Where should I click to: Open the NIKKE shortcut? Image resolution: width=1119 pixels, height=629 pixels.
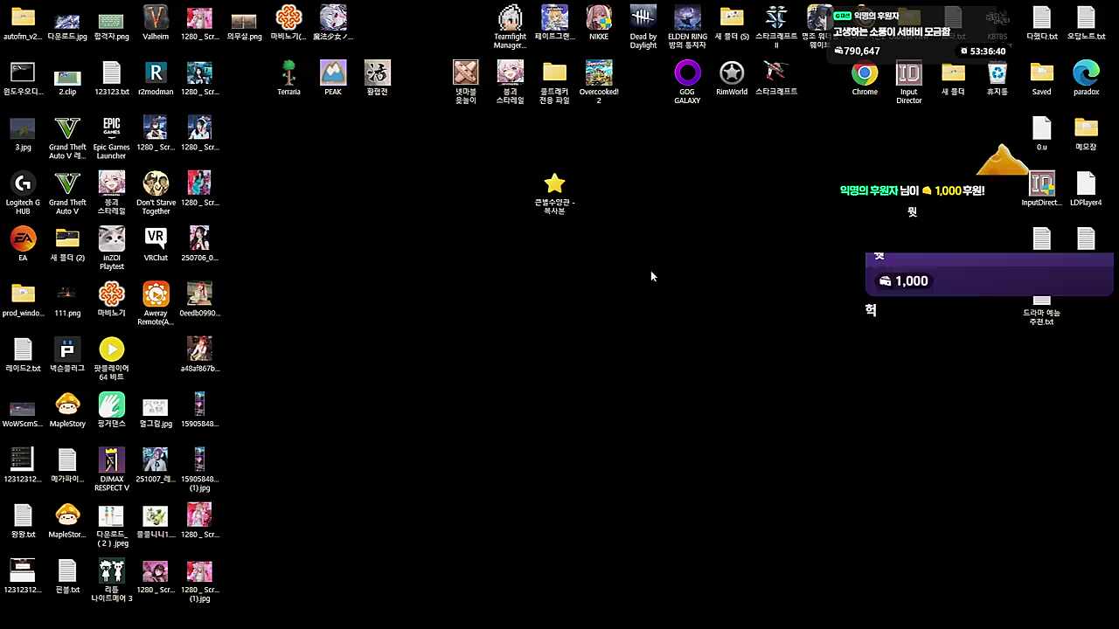click(599, 18)
